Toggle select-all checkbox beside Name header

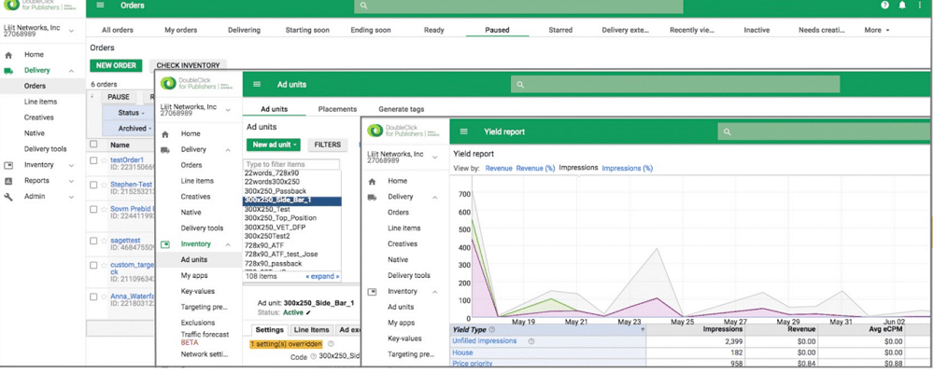(93, 144)
